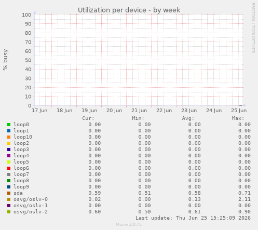The image size is (258, 230).
Task: Click osvg/oslv-2 average value 0.61
Action: click(x=195, y=212)
